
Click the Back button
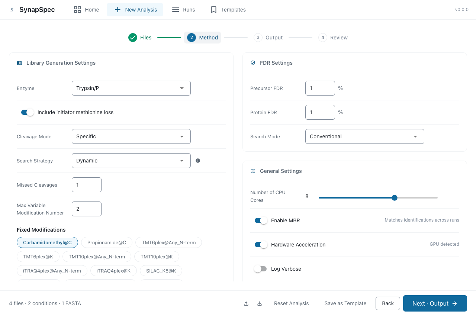point(388,303)
